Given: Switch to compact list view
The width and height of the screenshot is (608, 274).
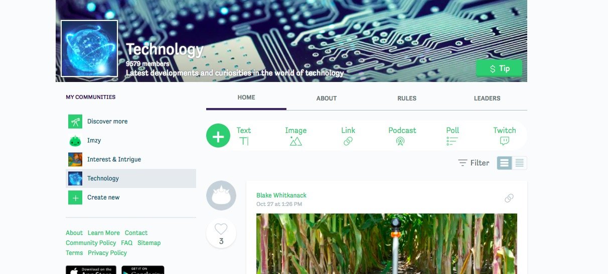Looking at the screenshot, I should tap(520, 163).
